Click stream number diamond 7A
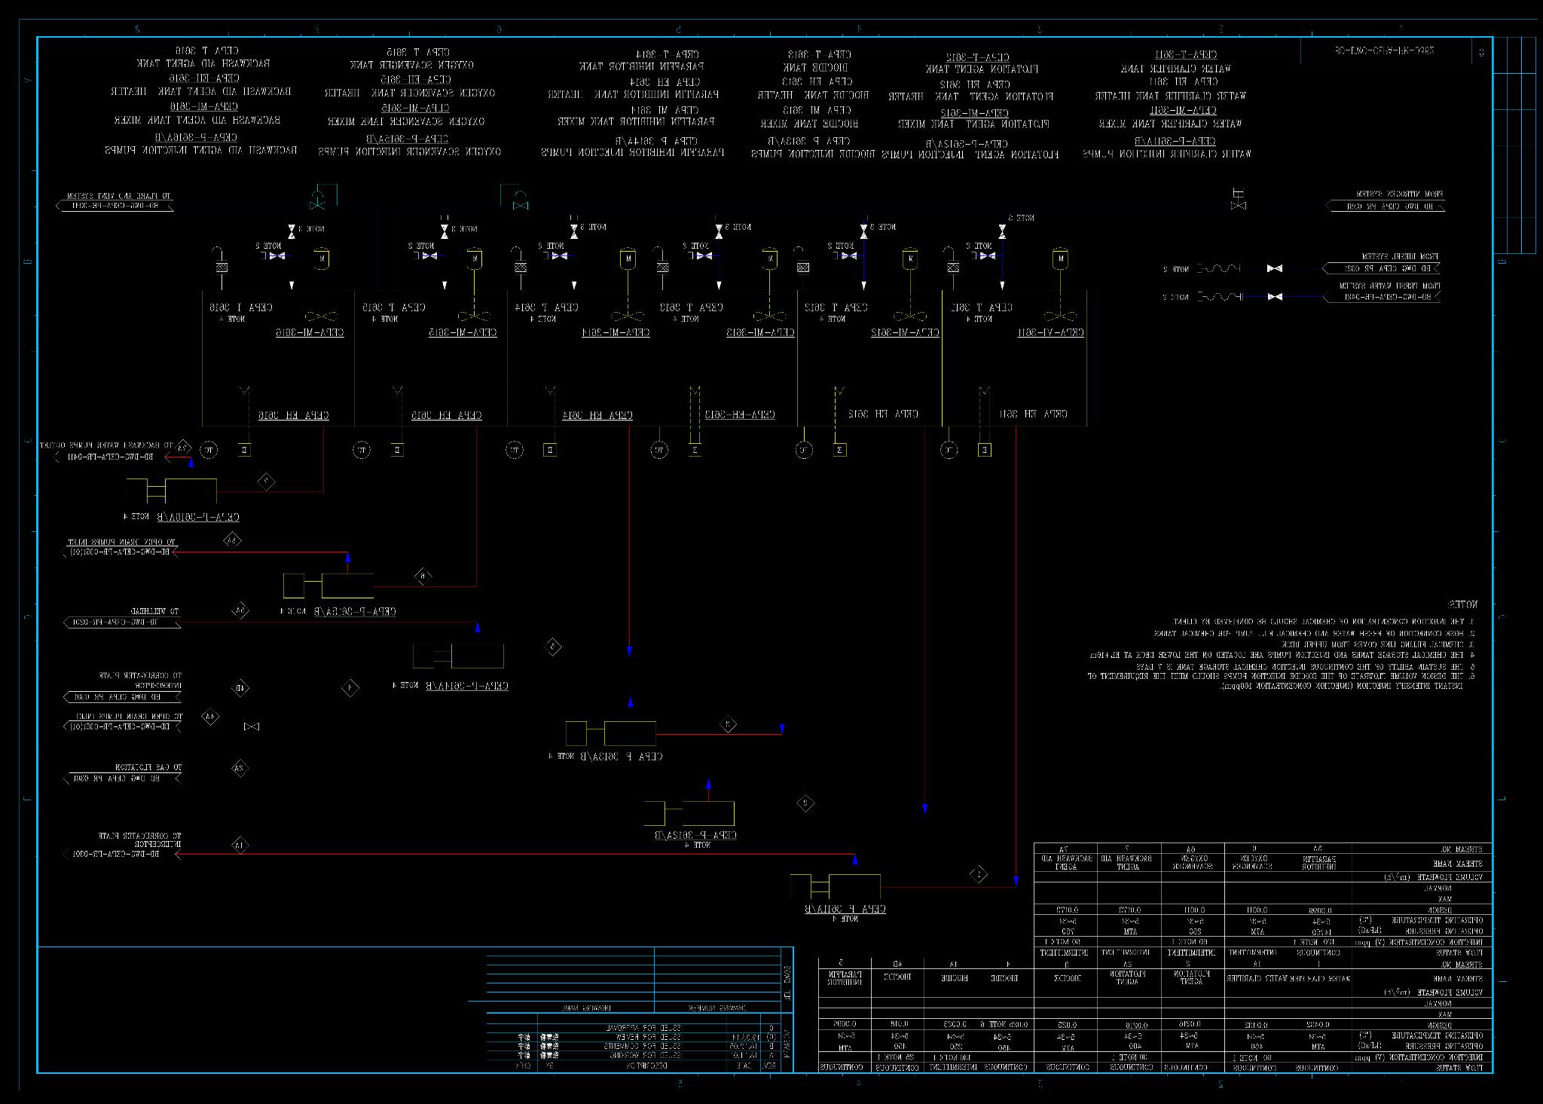Screen dimensions: 1543x1104 (x=184, y=447)
